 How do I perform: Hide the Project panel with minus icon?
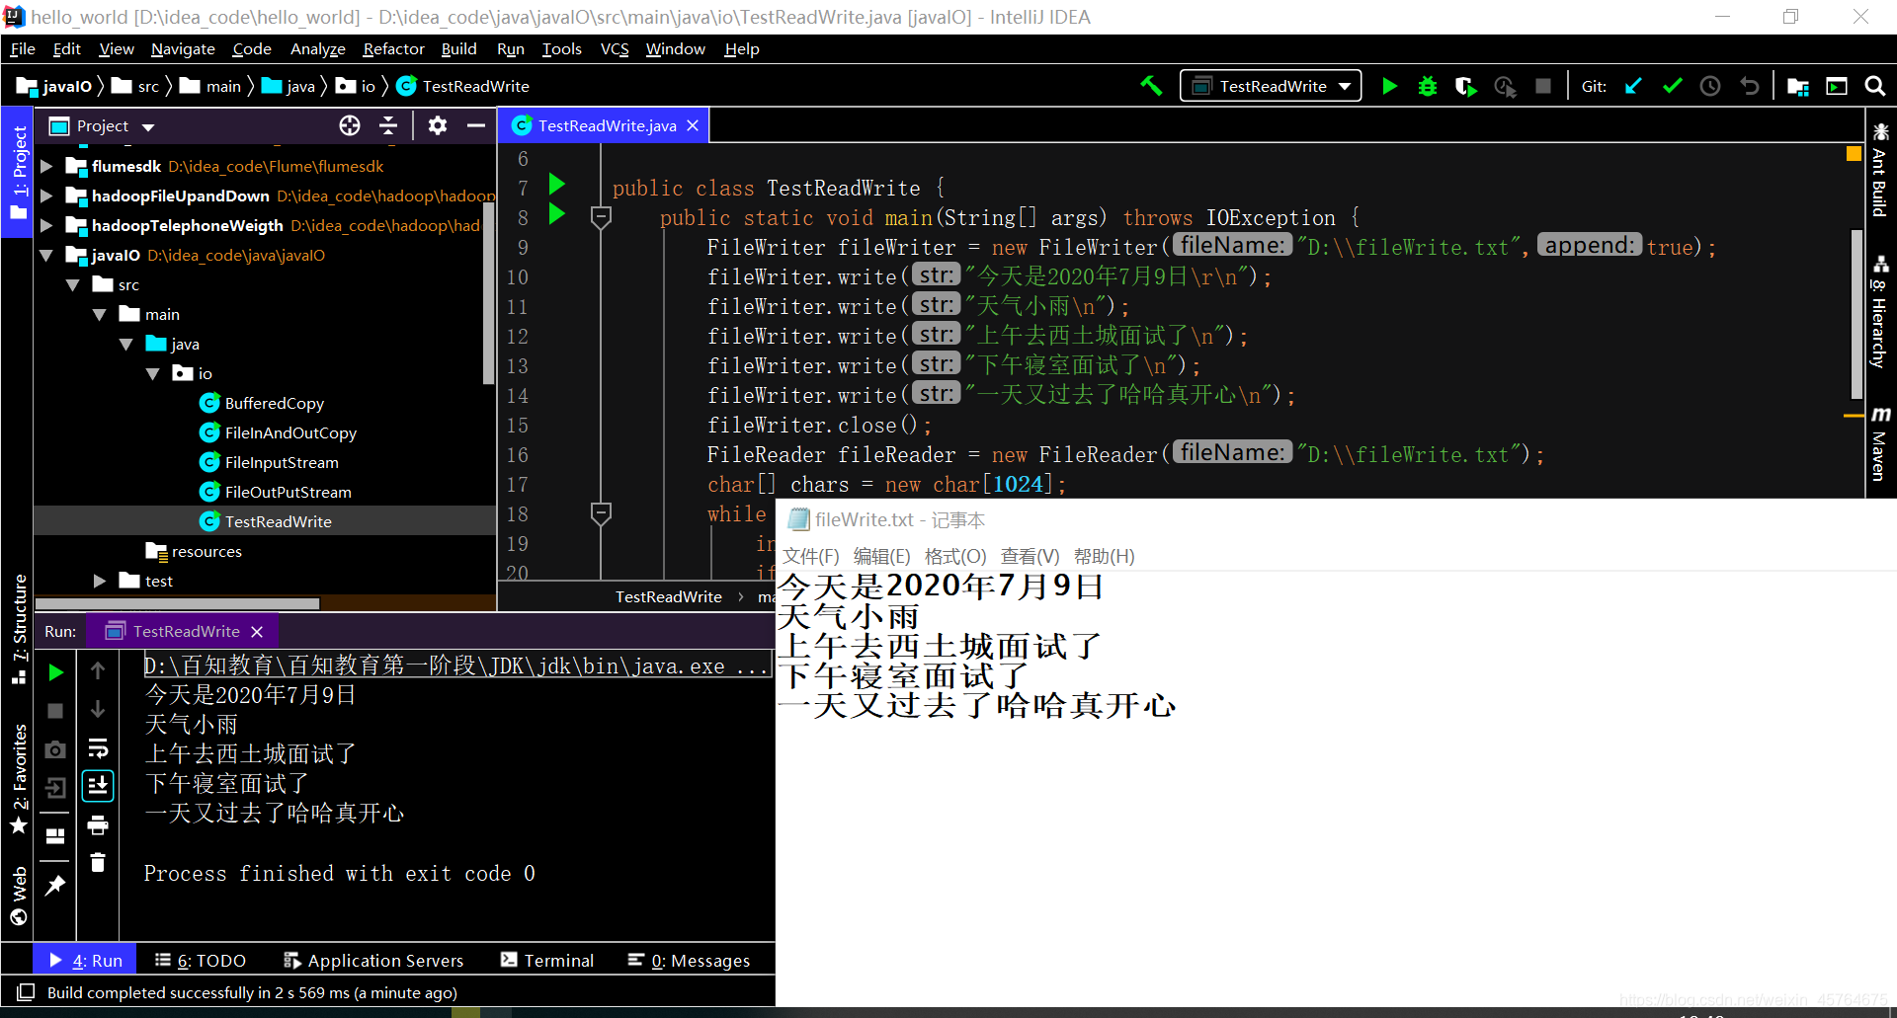coord(475,125)
